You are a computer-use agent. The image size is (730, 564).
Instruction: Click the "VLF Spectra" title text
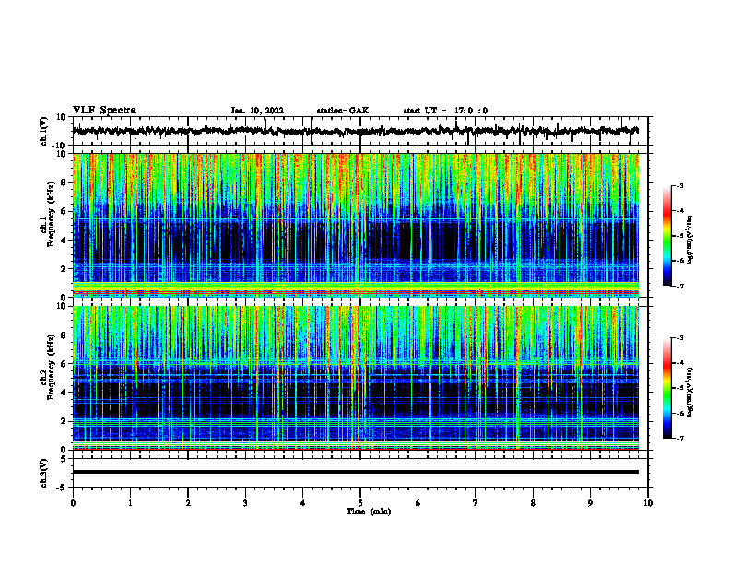104,111
